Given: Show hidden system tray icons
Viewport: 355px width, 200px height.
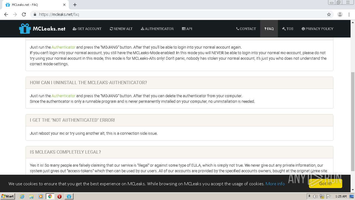Looking at the screenshot, I should (x=309, y=196).
